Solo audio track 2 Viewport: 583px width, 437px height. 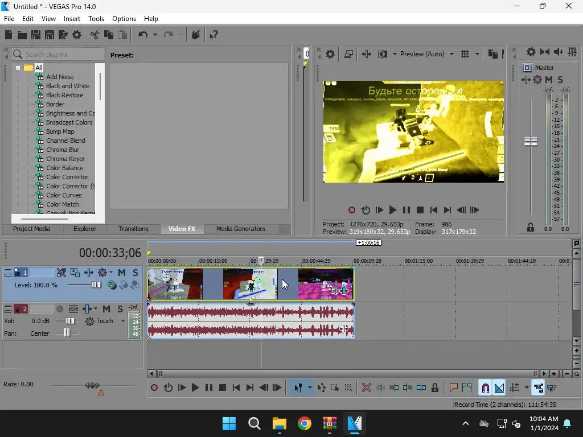click(x=120, y=309)
